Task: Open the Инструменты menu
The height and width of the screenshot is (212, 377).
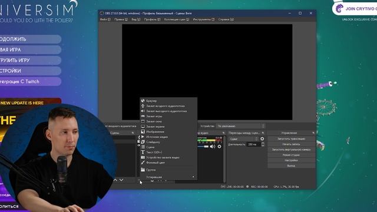Action: [x=204, y=19]
